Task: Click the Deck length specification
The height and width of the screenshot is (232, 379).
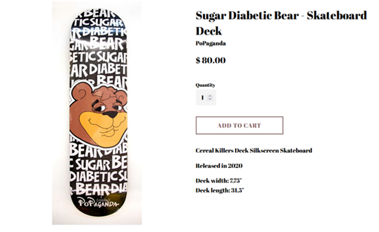Action: [220, 190]
